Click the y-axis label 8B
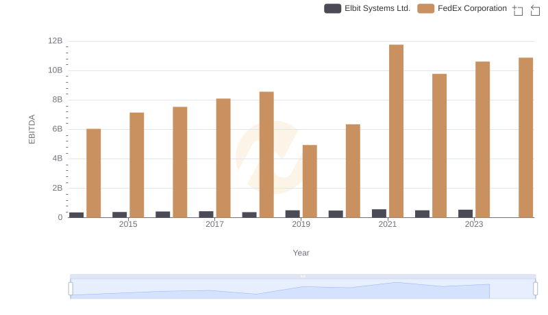548x315 pixels. tap(58, 100)
